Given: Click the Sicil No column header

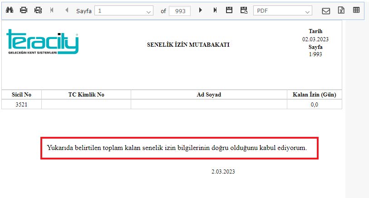Looking at the screenshot, I should tap(21, 95).
